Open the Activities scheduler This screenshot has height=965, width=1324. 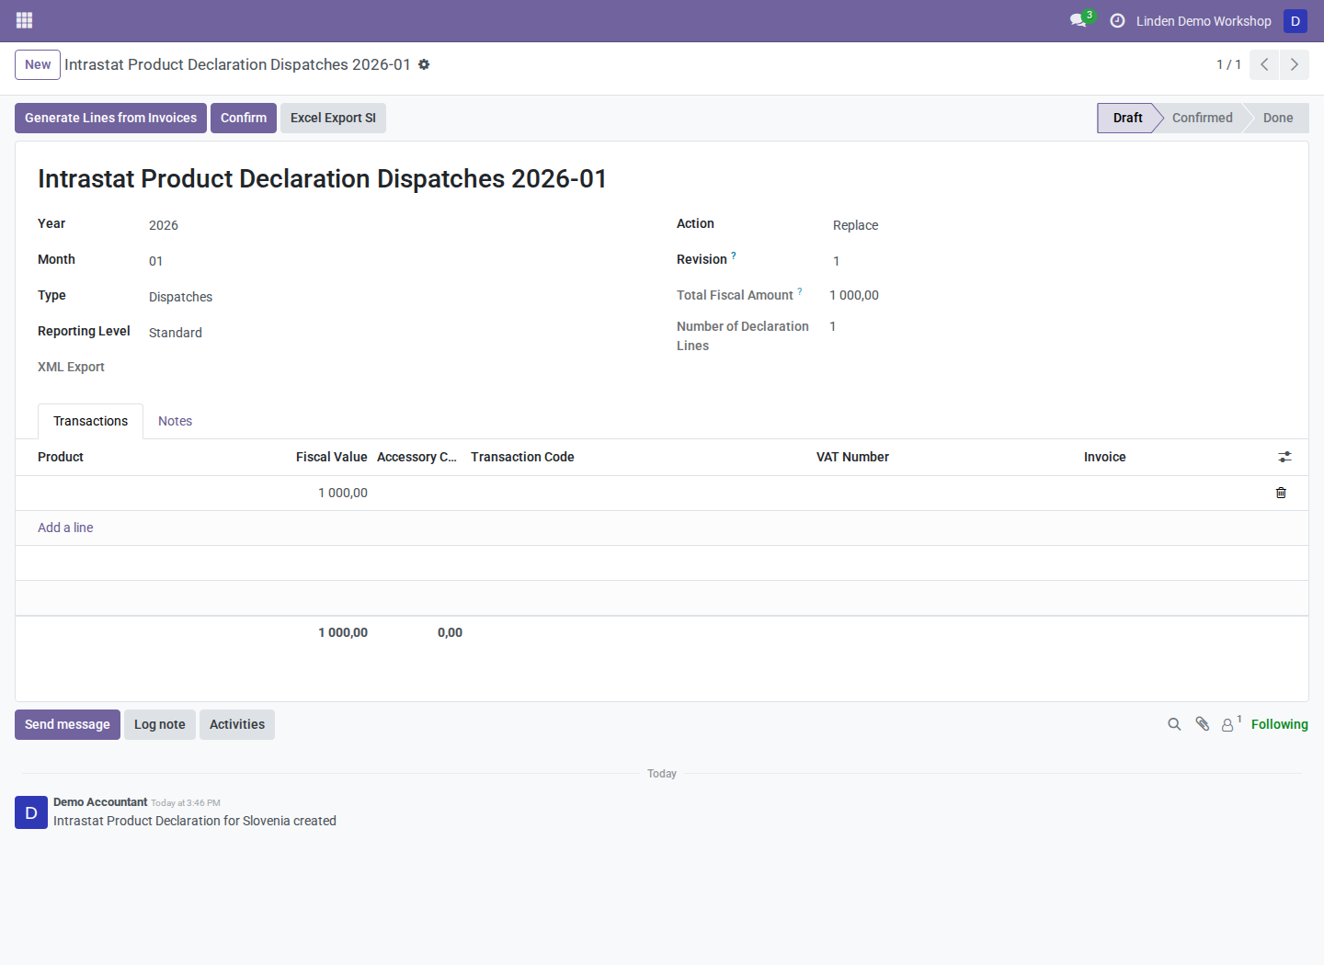[237, 724]
